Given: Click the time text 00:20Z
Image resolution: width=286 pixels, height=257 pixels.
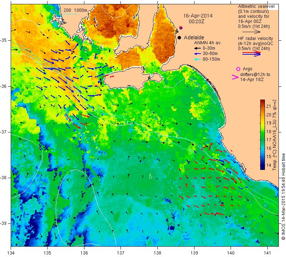Looking at the screenshot, I should click(x=196, y=21).
